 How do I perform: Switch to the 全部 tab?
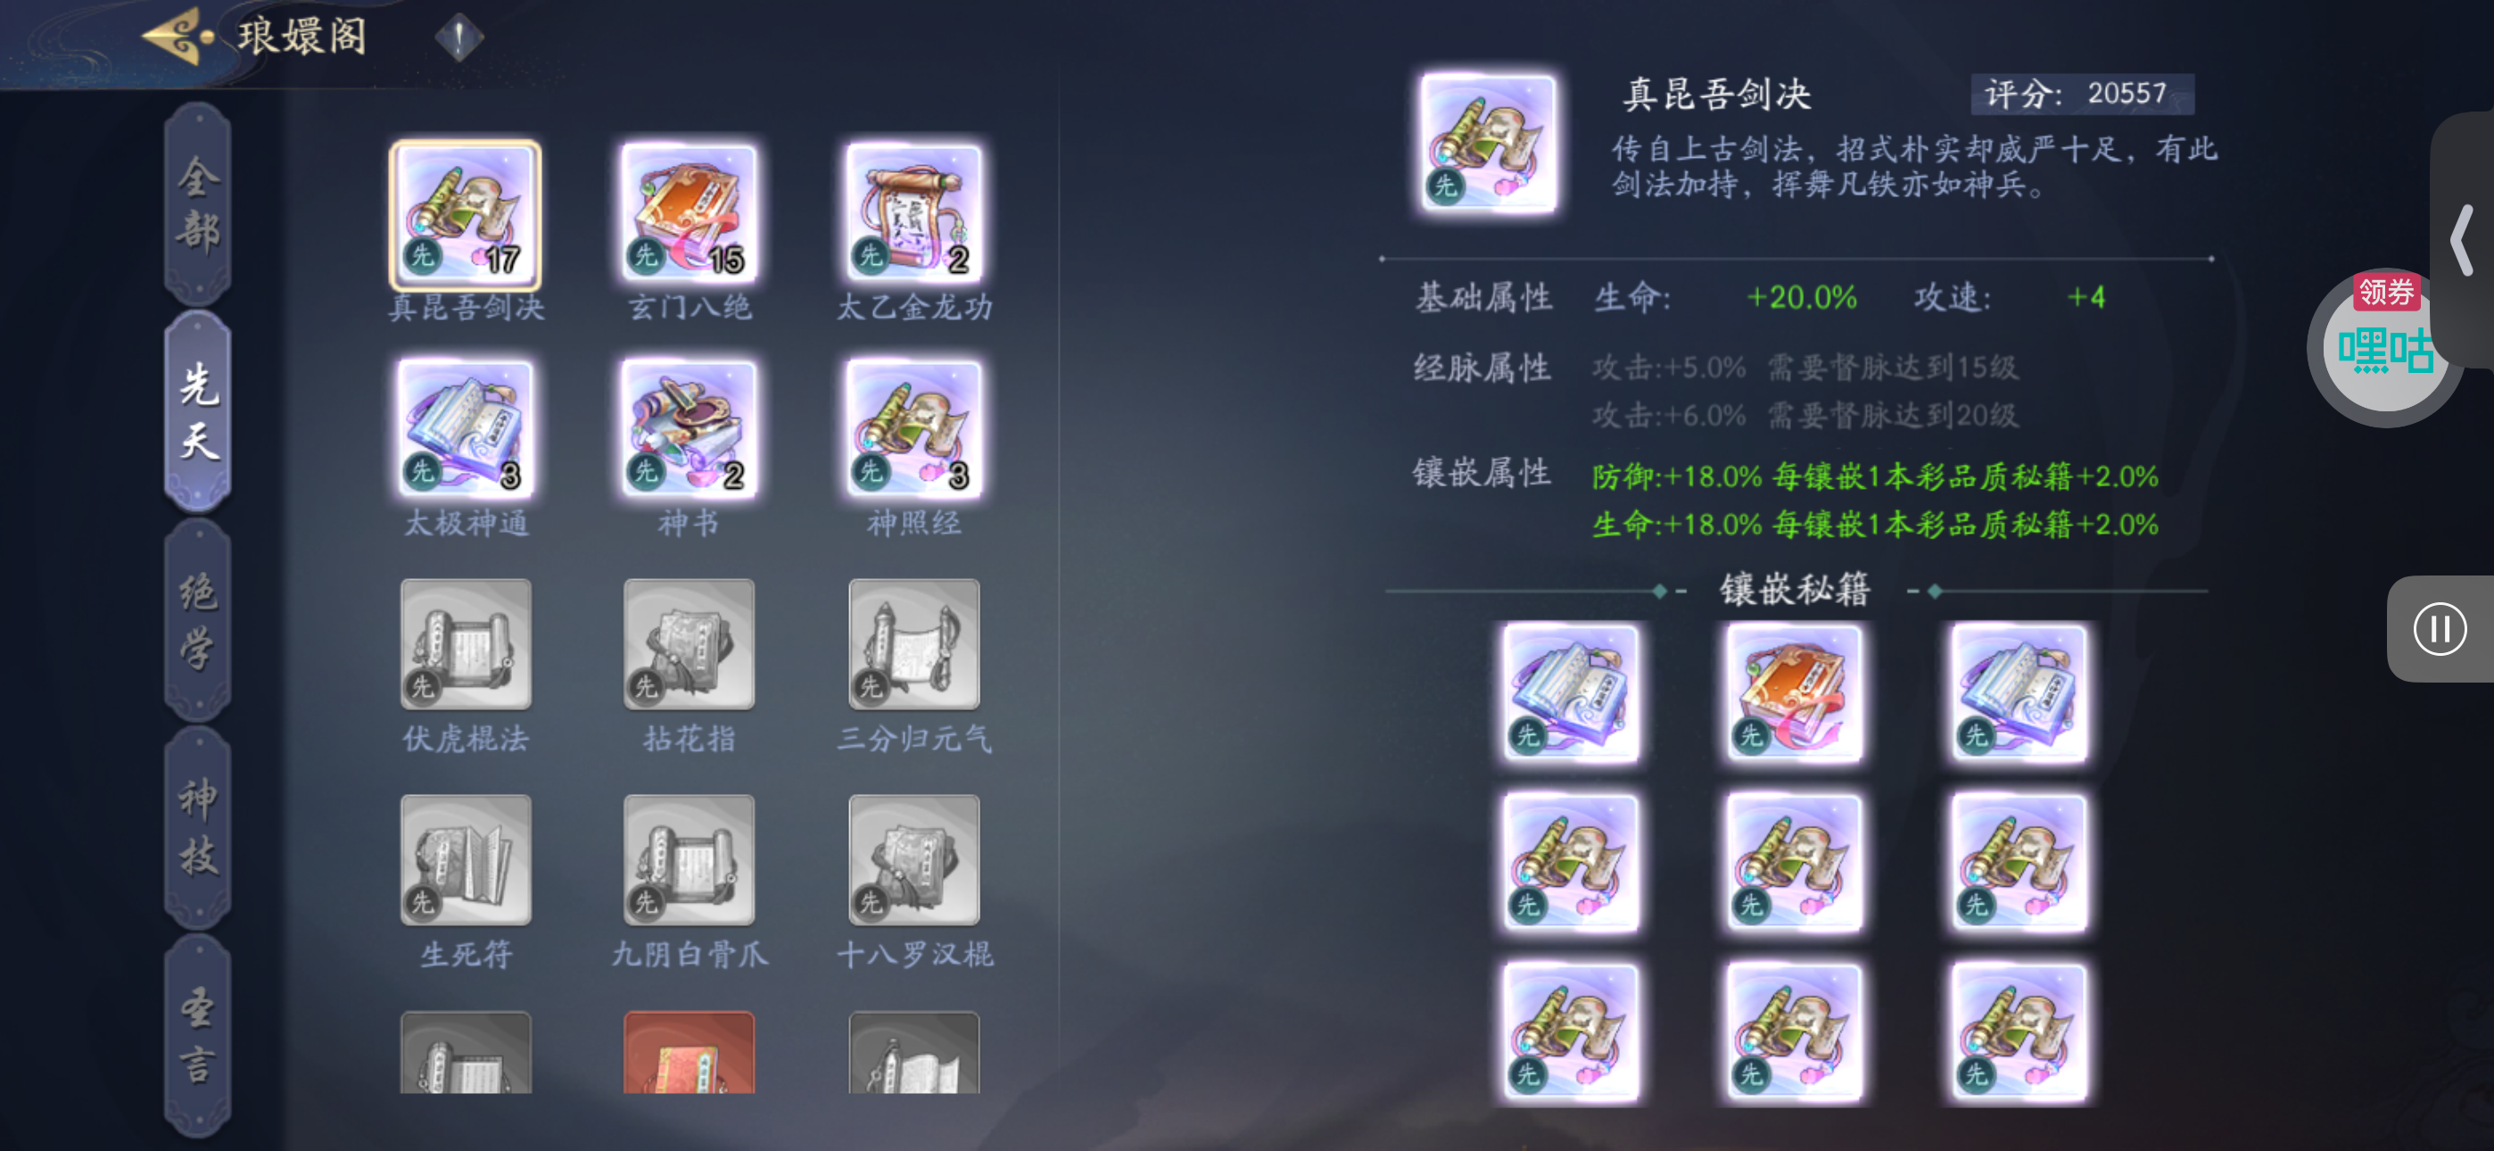click(x=199, y=204)
